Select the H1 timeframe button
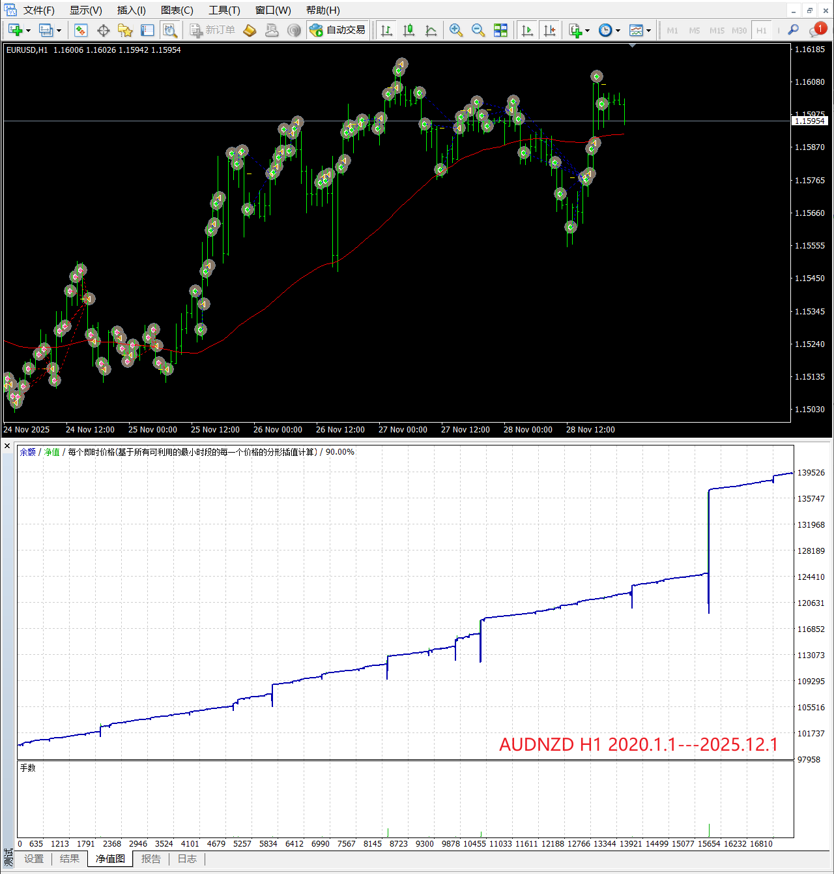 (761, 30)
